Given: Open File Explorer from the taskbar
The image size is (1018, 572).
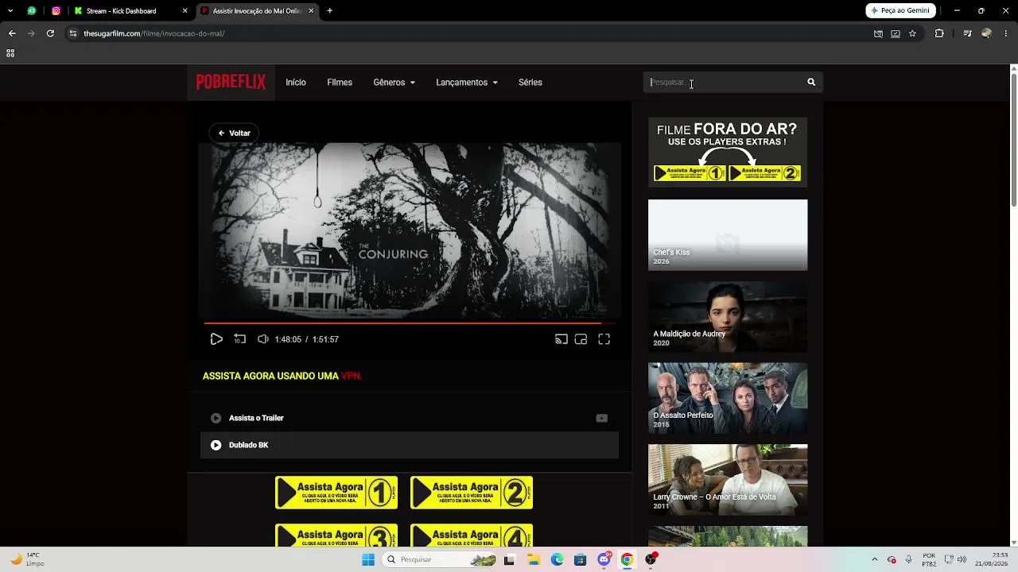Looking at the screenshot, I should point(534,559).
